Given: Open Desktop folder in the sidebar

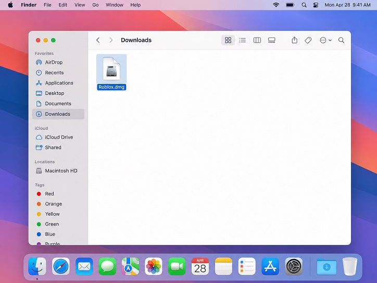Looking at the screenshot, I should pyautogui.click(x=58, y=93).
